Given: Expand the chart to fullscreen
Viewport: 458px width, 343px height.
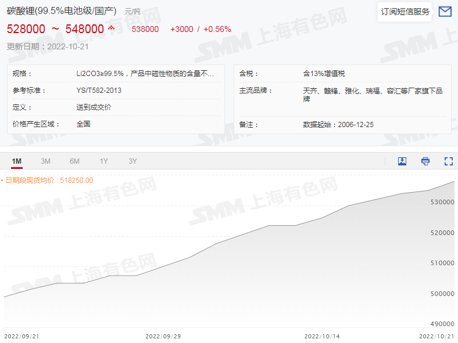Looking at the screenshot, I should [x=448, y=161].
